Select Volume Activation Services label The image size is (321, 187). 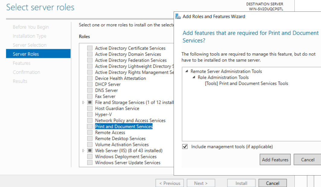pos(122,145)
